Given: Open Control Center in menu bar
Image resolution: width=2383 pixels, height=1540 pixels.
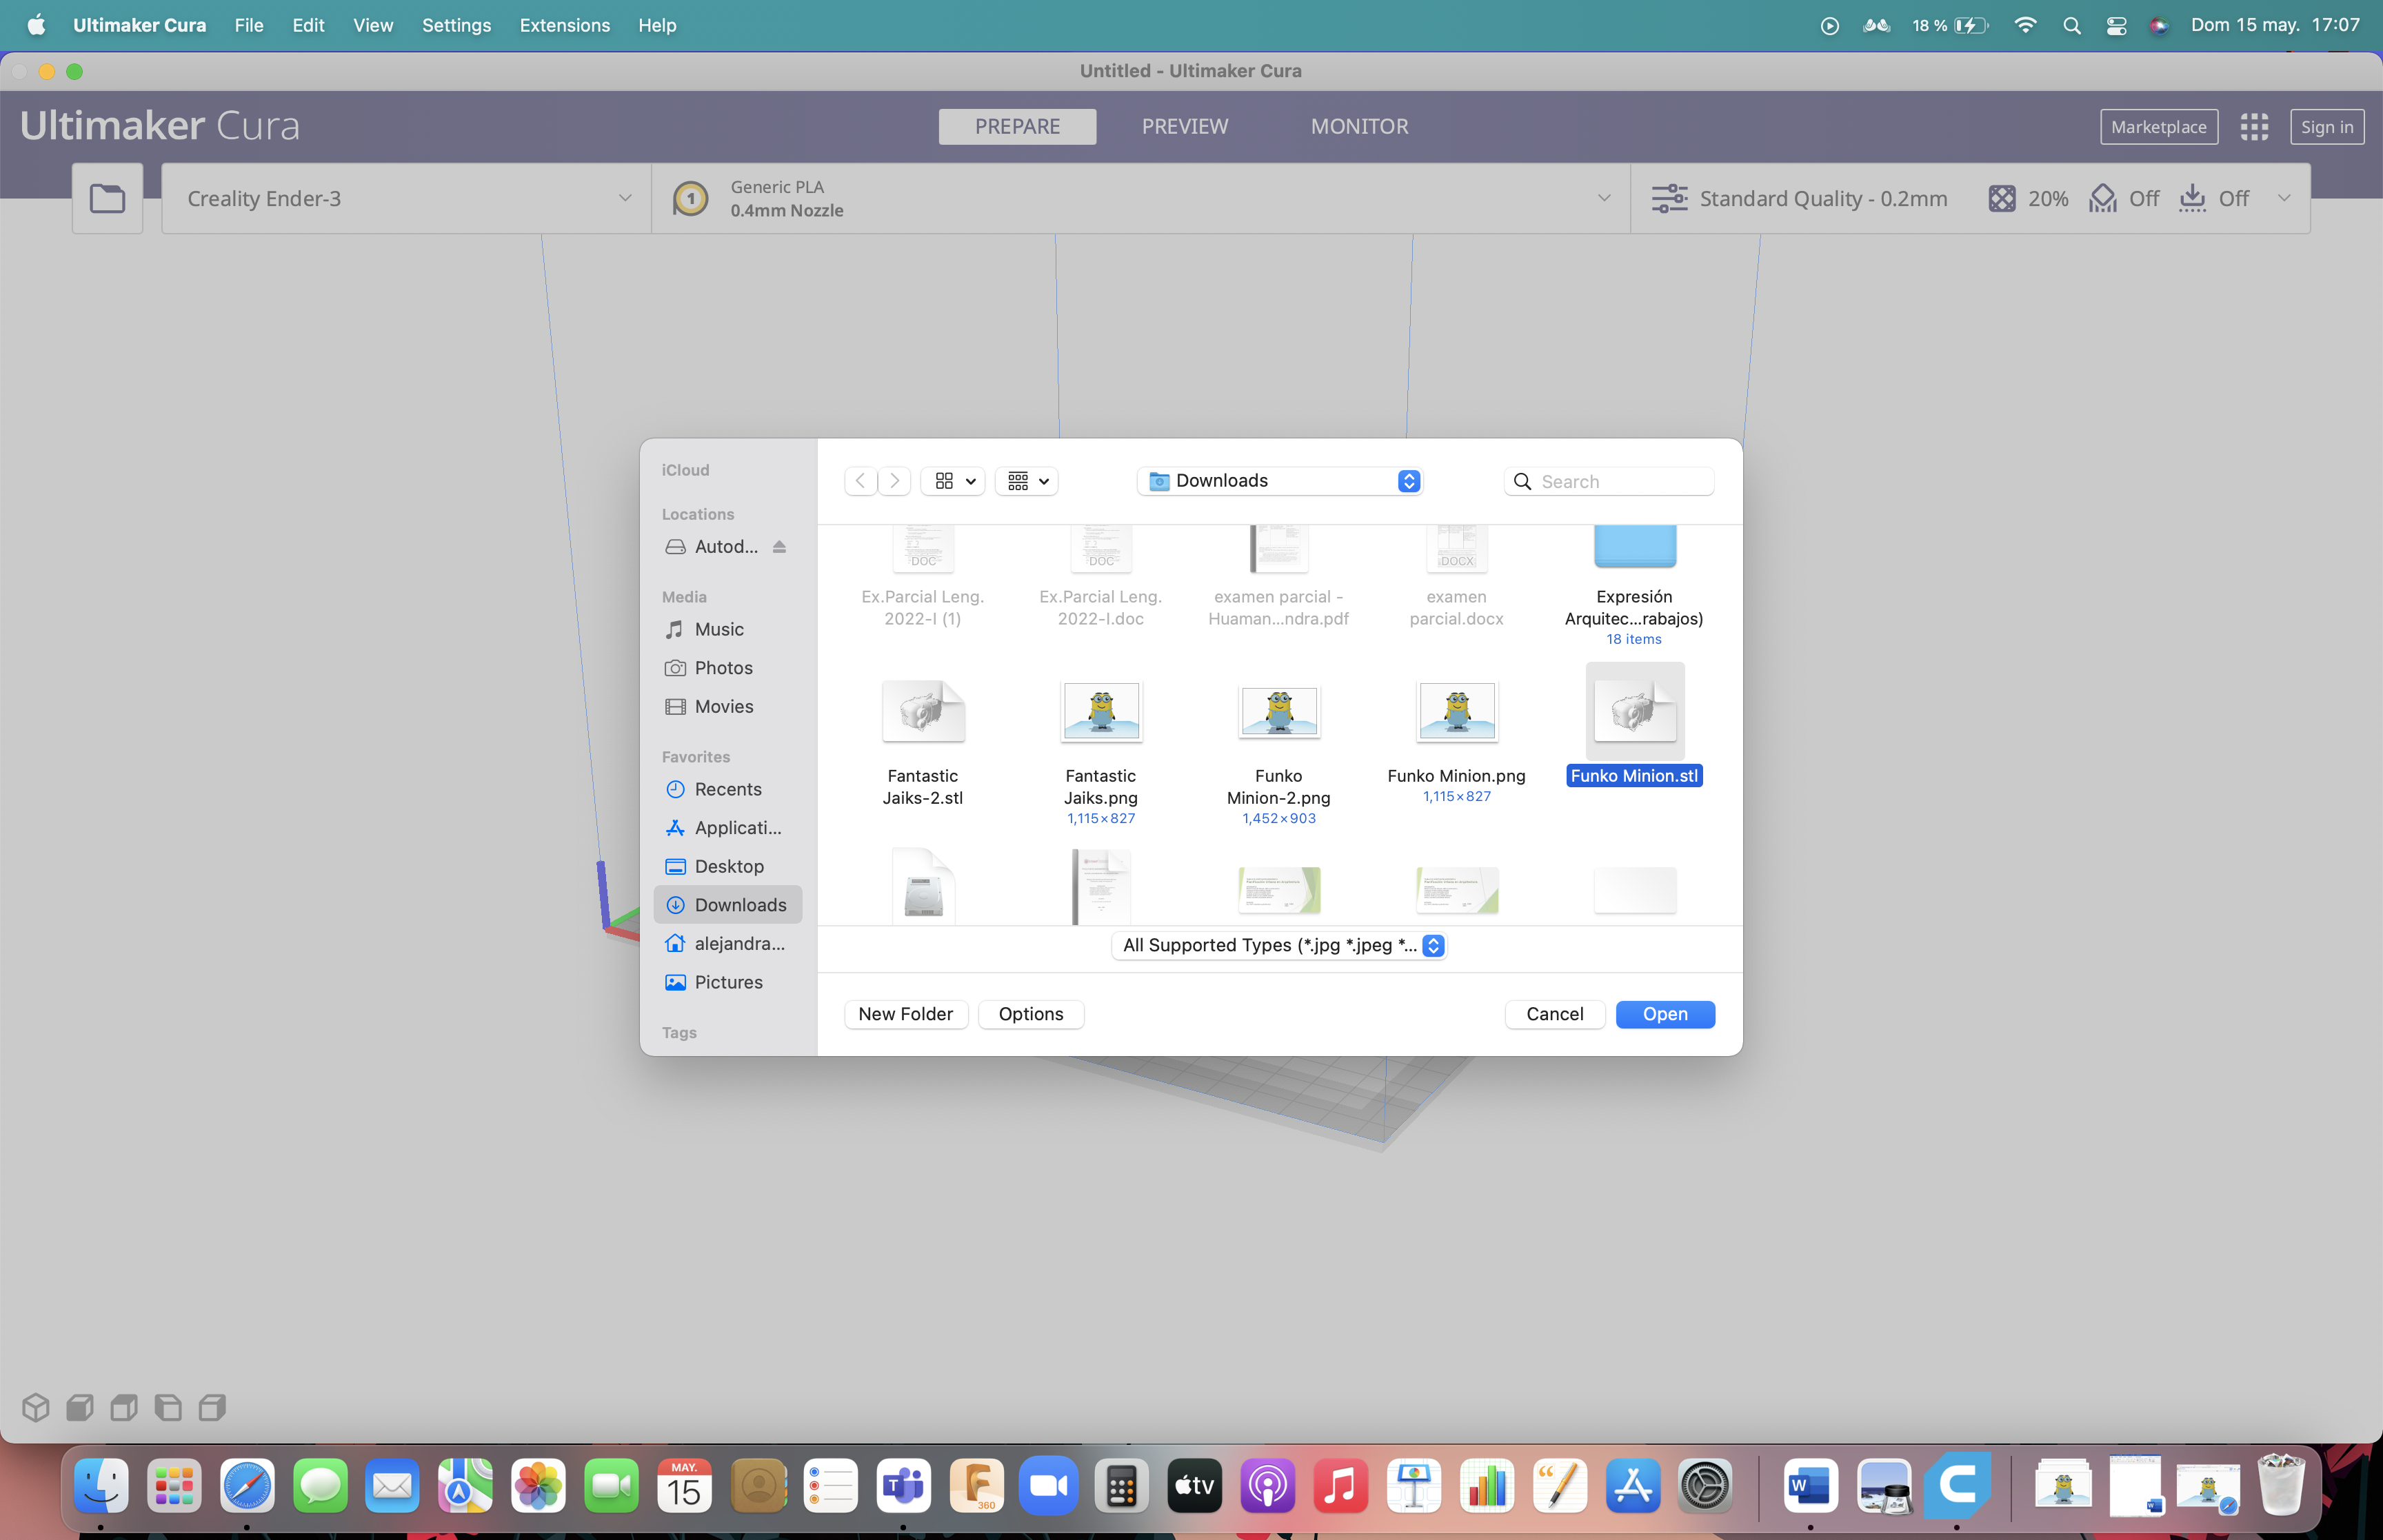Looking at the screenshot, I should pos(2116,25).
